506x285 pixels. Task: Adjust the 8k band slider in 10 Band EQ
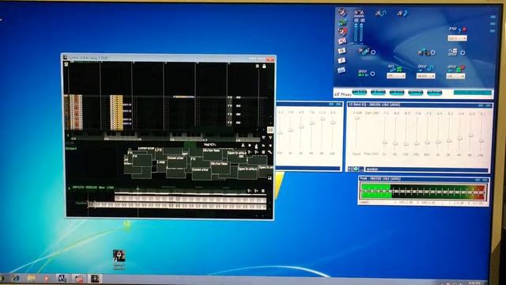[471, 135]
